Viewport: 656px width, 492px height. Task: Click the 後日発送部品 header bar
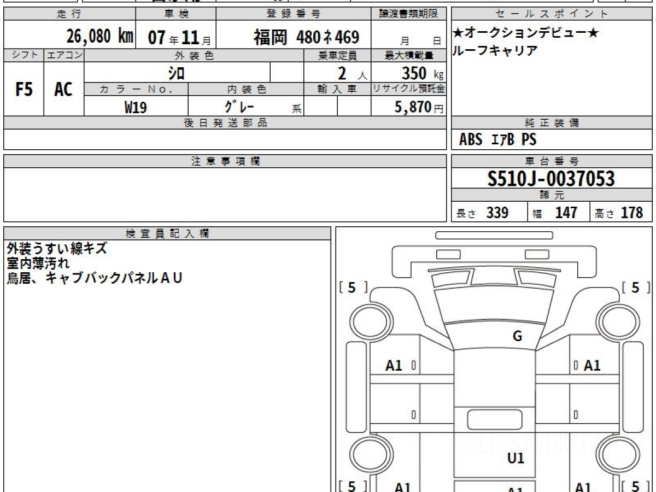point(225,123)
